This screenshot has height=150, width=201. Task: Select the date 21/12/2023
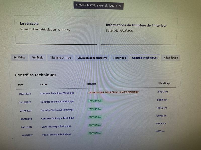25,102
